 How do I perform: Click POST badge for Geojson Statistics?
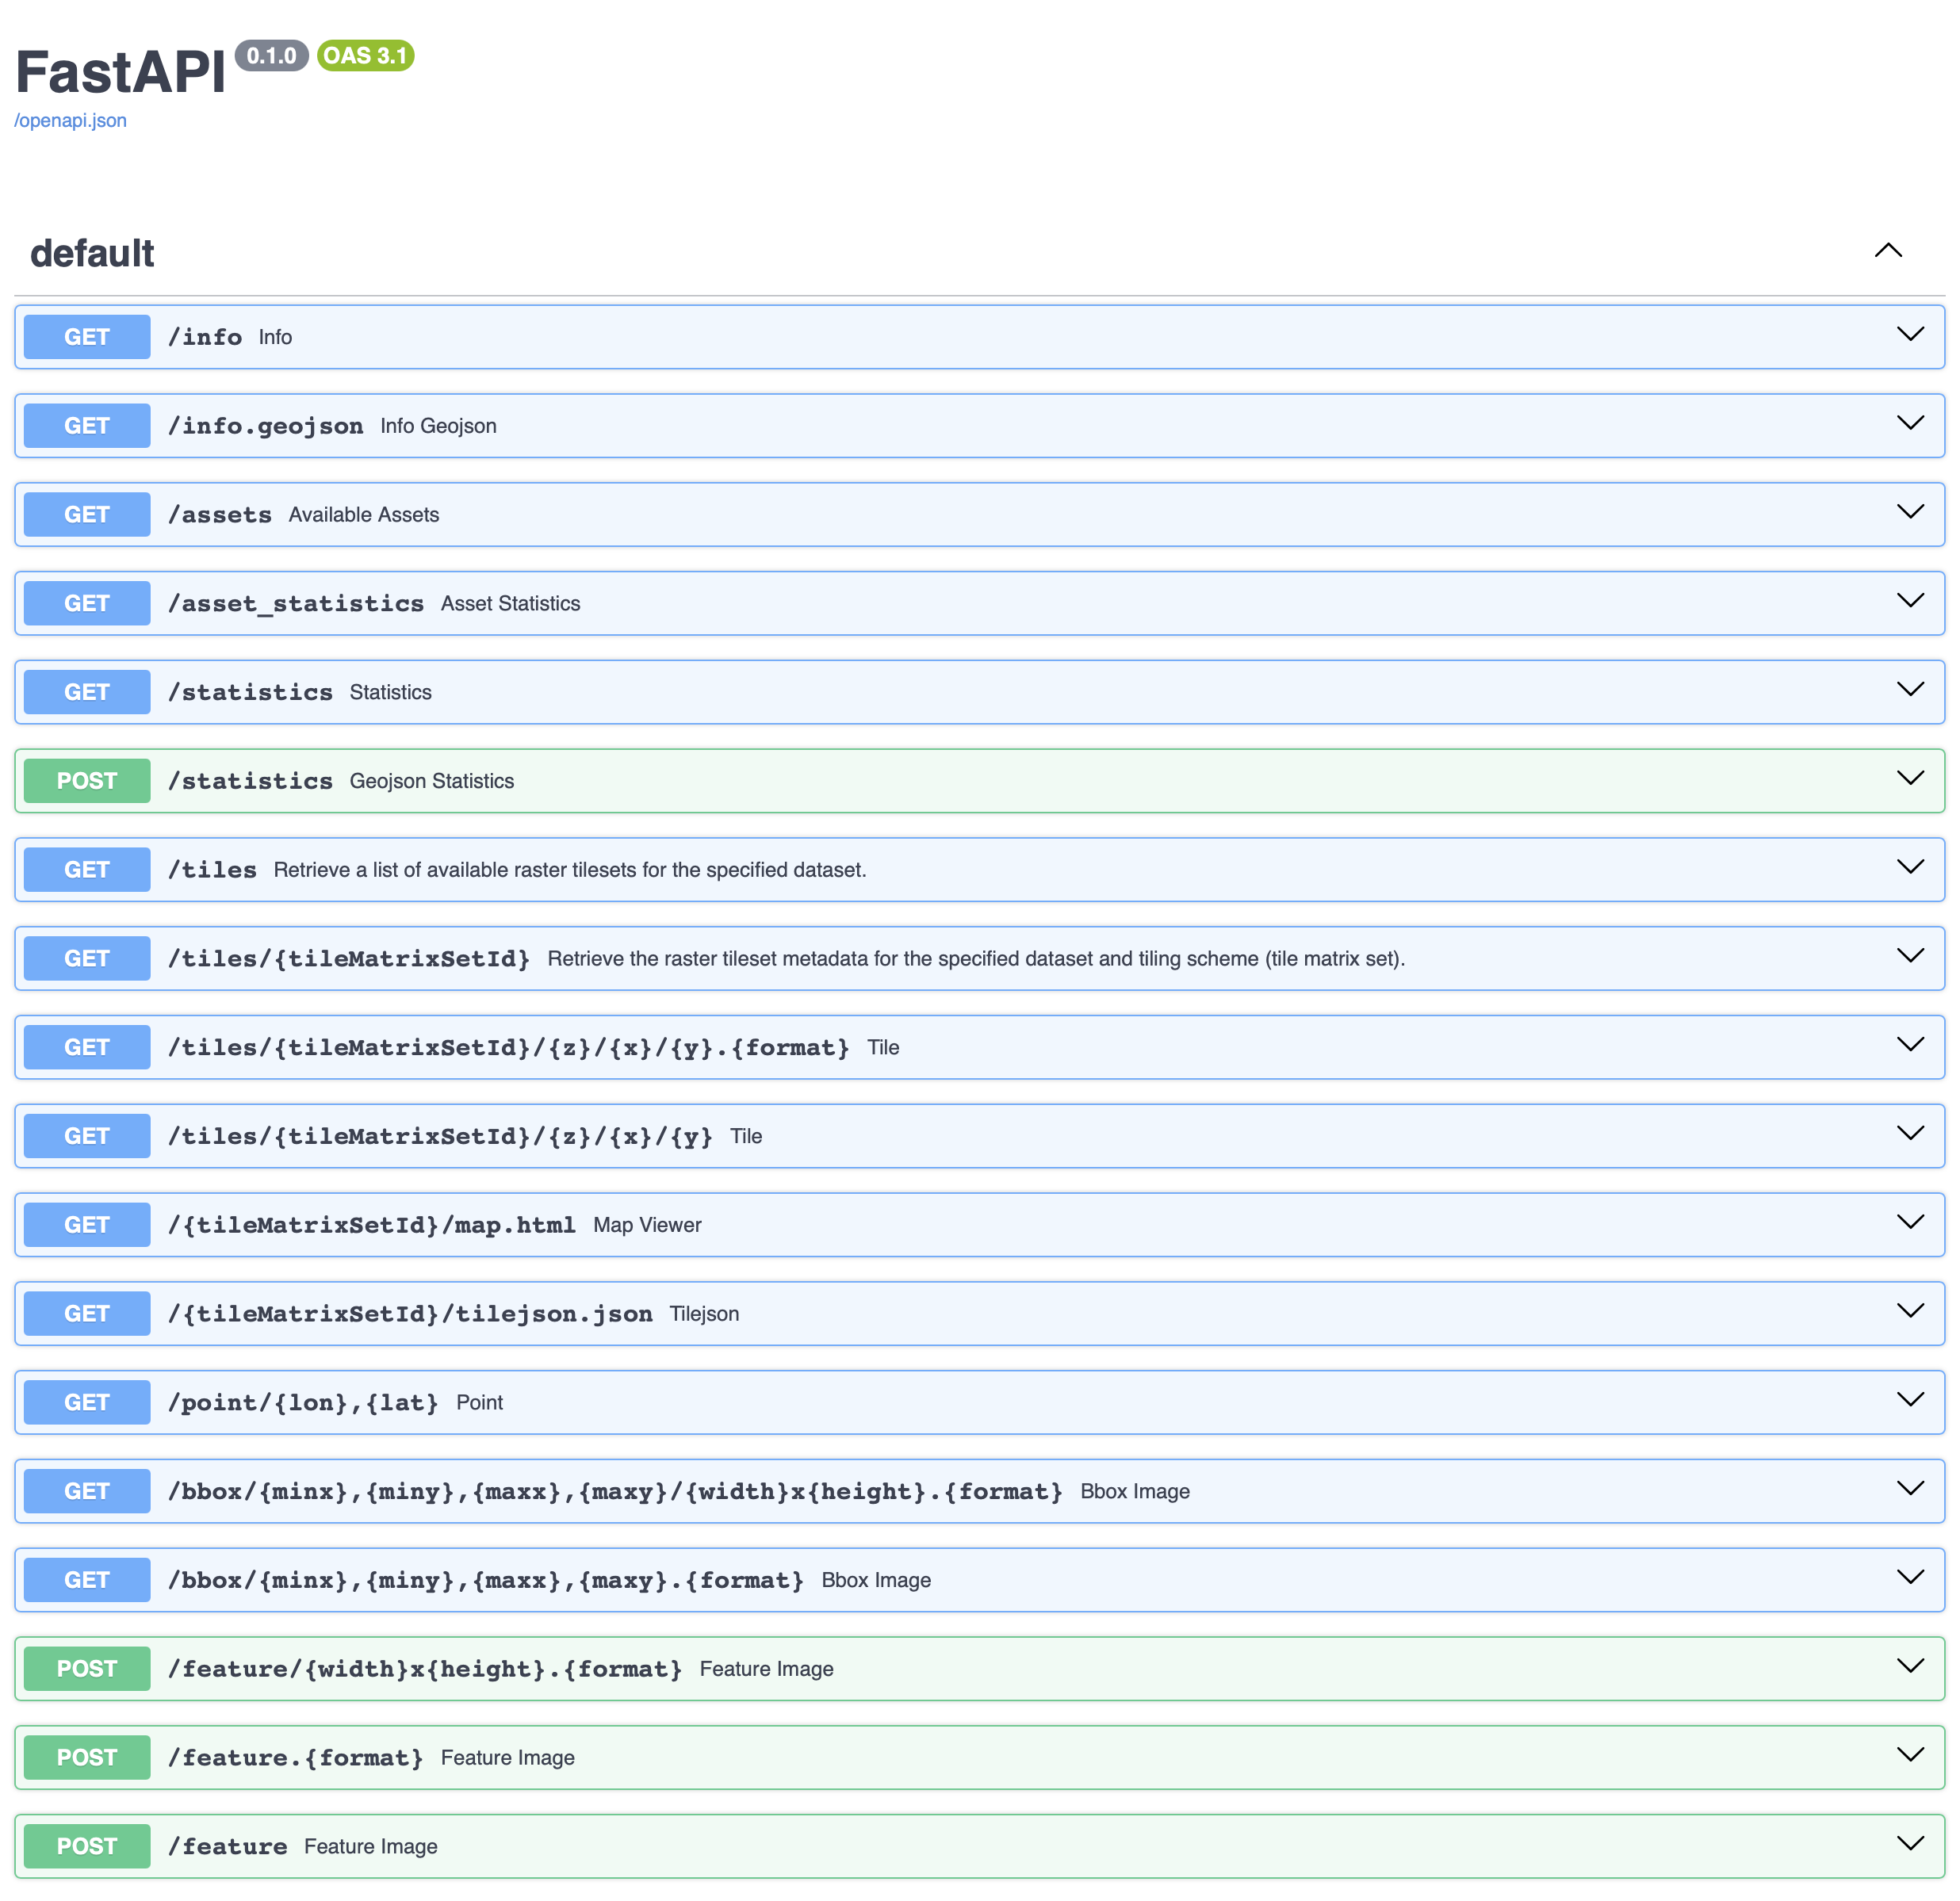pyautogui.click(x=87, y=781)
